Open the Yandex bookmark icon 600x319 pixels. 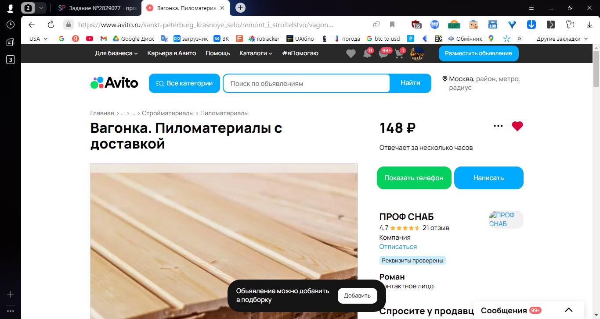tap(76, 39)
